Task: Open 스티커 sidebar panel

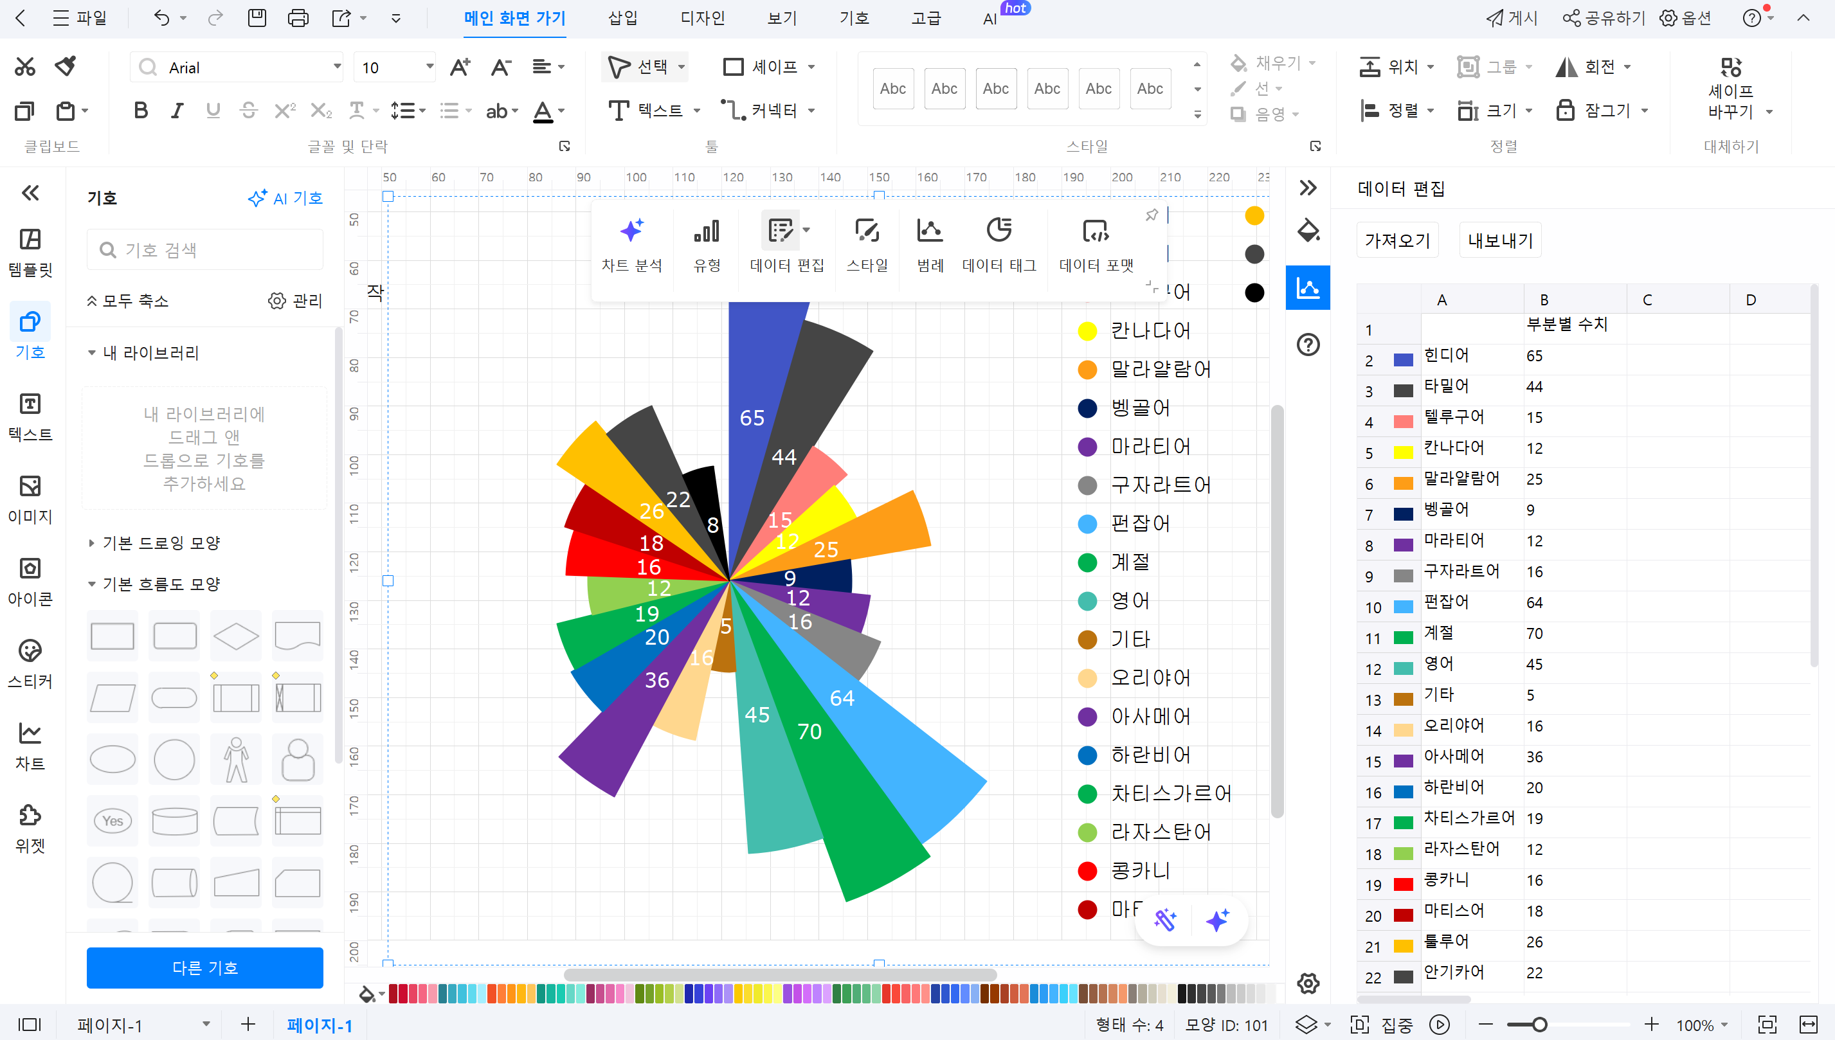Action: pyautogui.click(x=30, y=664)
